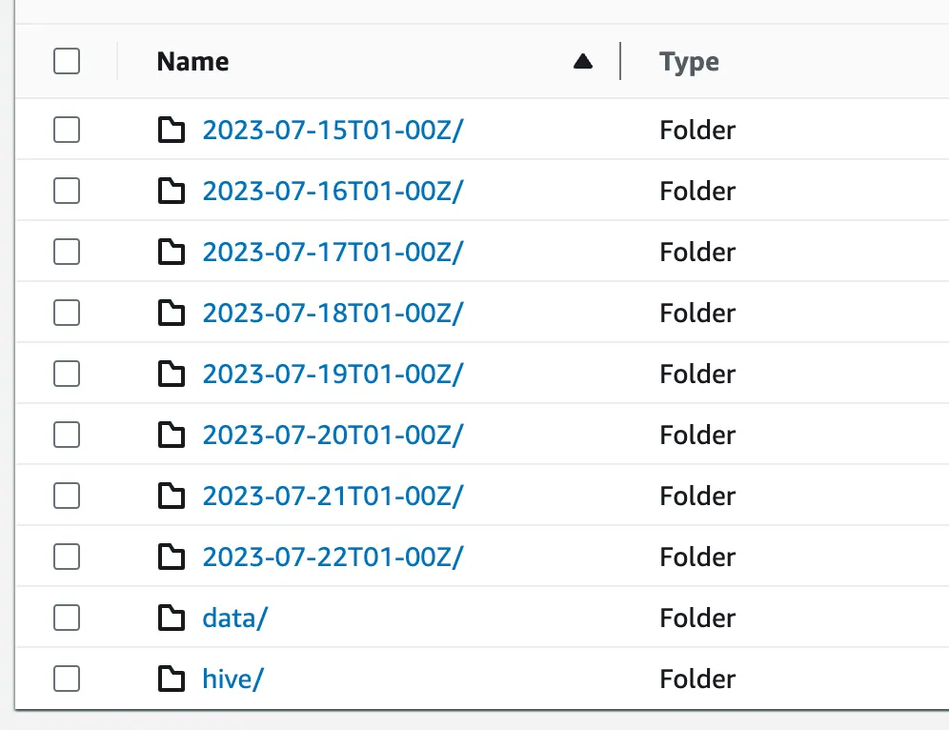Click the folder icon beside 2023-07-15T01-00Z/
949x730 pixels.
(172, 130)
